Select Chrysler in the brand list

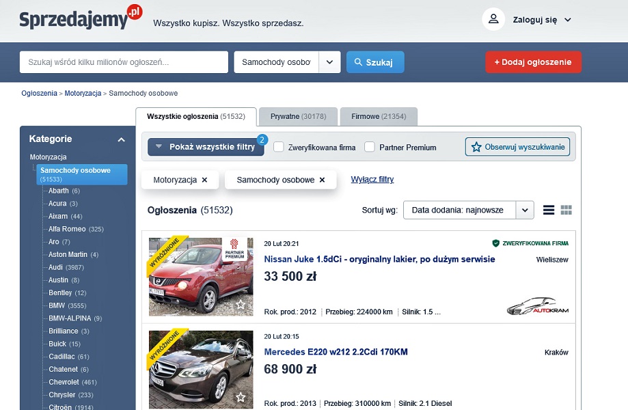click(x=71, y=395)
